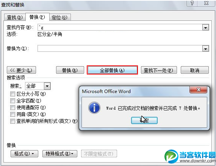Click the blue information icon
This screenshot has width=216, height=166.
(x=94, y=108)
